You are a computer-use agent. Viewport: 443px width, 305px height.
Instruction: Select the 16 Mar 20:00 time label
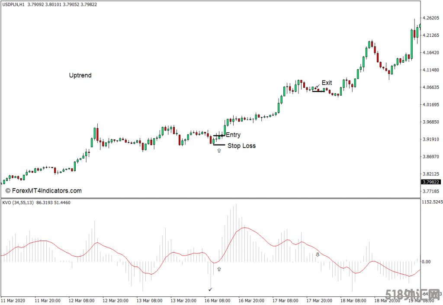point(251,301)
